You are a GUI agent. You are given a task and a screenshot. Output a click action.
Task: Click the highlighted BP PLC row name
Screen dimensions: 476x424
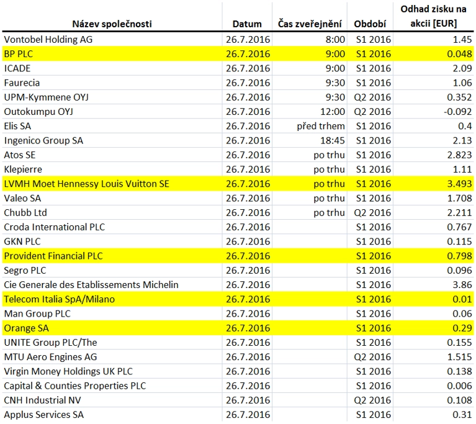coord(18,54)
